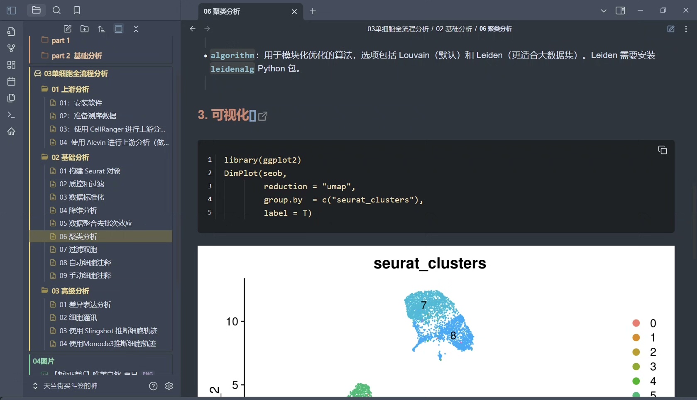Navigate back in note history
The height and width of the screenshot is (400, 697).
pos(192,29)
